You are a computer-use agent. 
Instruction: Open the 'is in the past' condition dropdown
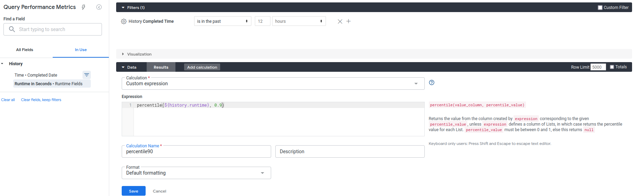223,21
